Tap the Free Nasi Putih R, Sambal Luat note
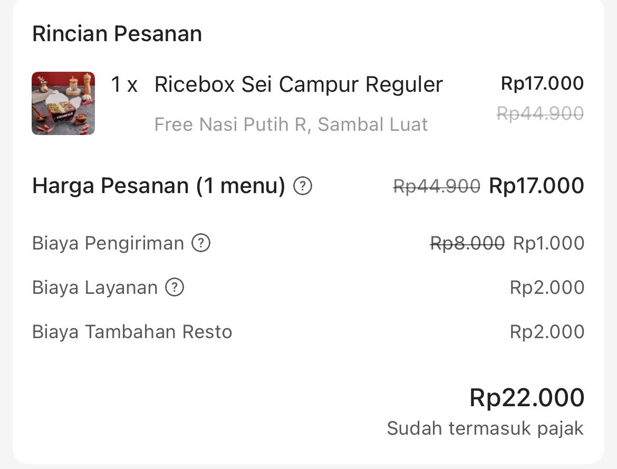Image resolution: width=617 pixels, height=469 pixels. pyautogui.click(x=291, y=125)
